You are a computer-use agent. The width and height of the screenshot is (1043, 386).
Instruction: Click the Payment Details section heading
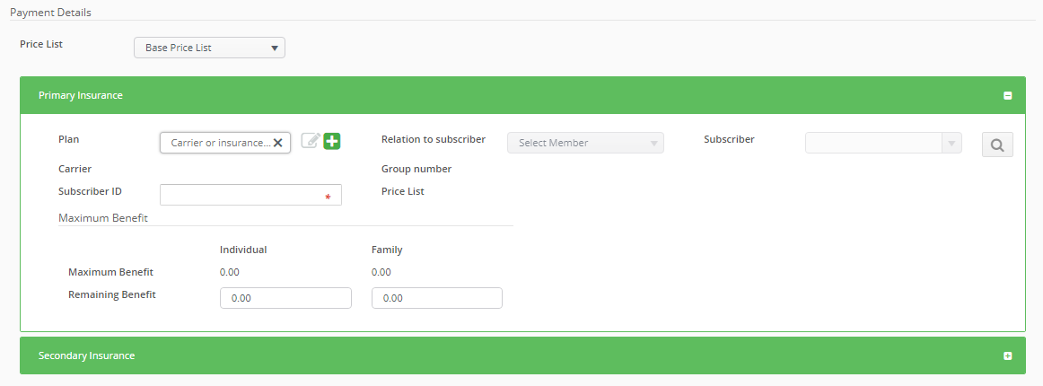click(x=50, y=13)
